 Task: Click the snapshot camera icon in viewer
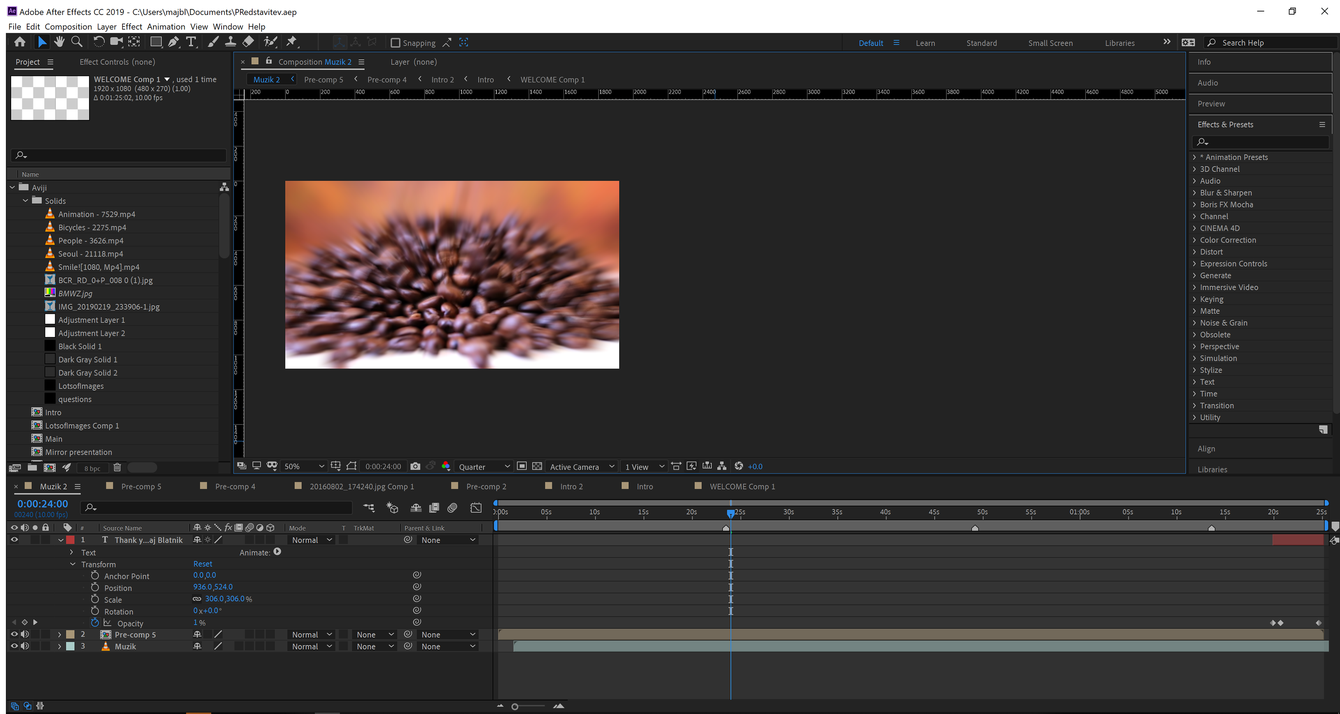[415, 466]
